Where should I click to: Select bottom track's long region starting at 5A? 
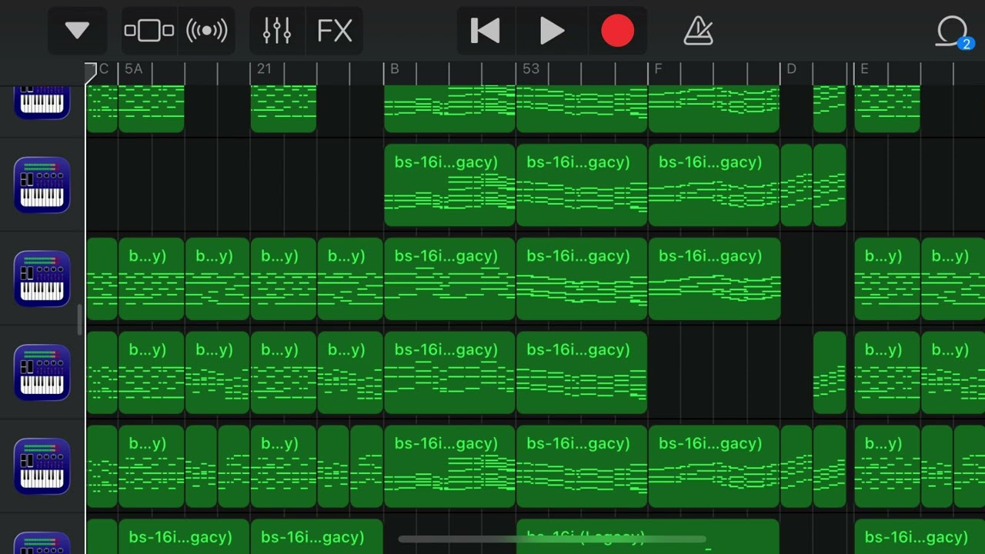[x=184, y=536]
